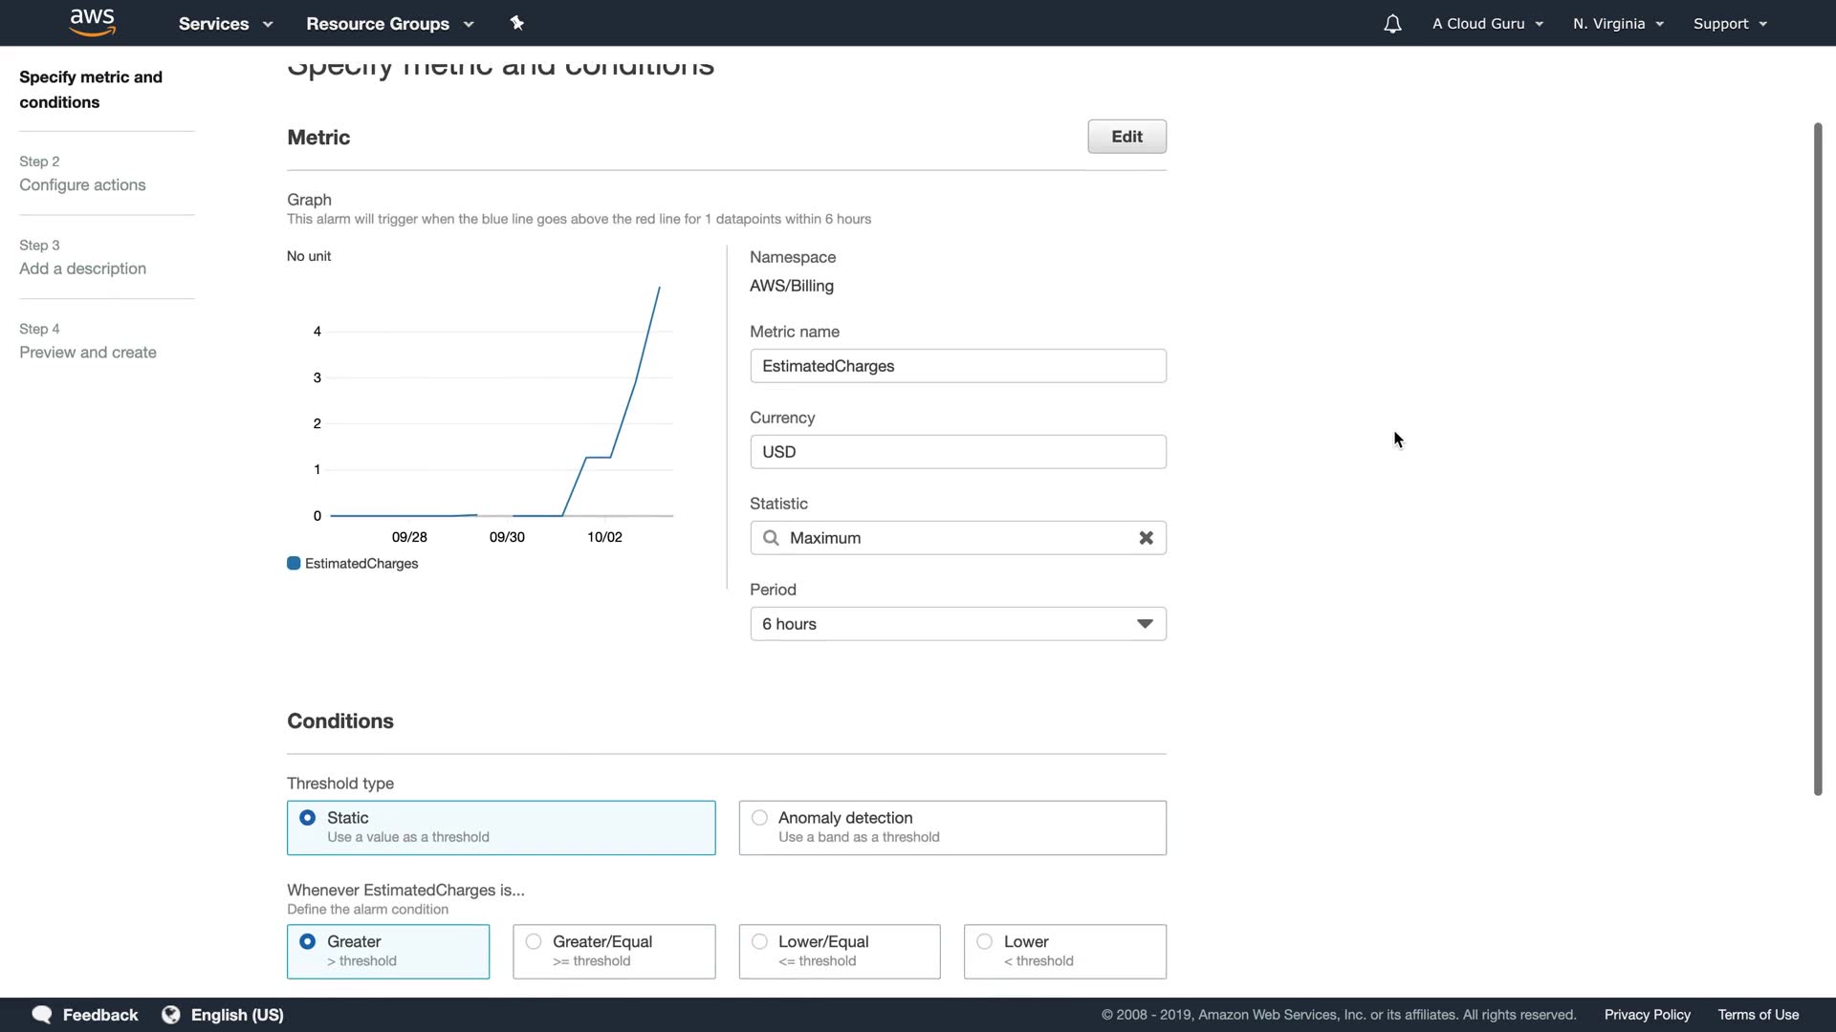Open the Resource Groups menu
The width and height of the screenshot is (1836, 1032).
pos(389,24)
